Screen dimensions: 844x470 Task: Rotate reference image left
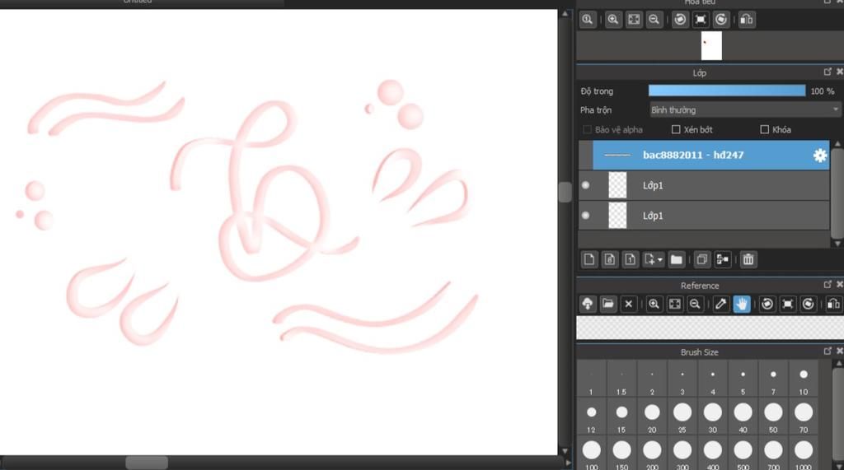point(767,304)
